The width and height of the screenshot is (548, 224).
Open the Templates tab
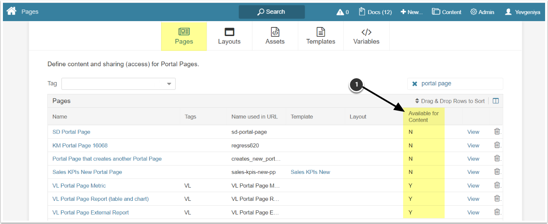(320, 36)
